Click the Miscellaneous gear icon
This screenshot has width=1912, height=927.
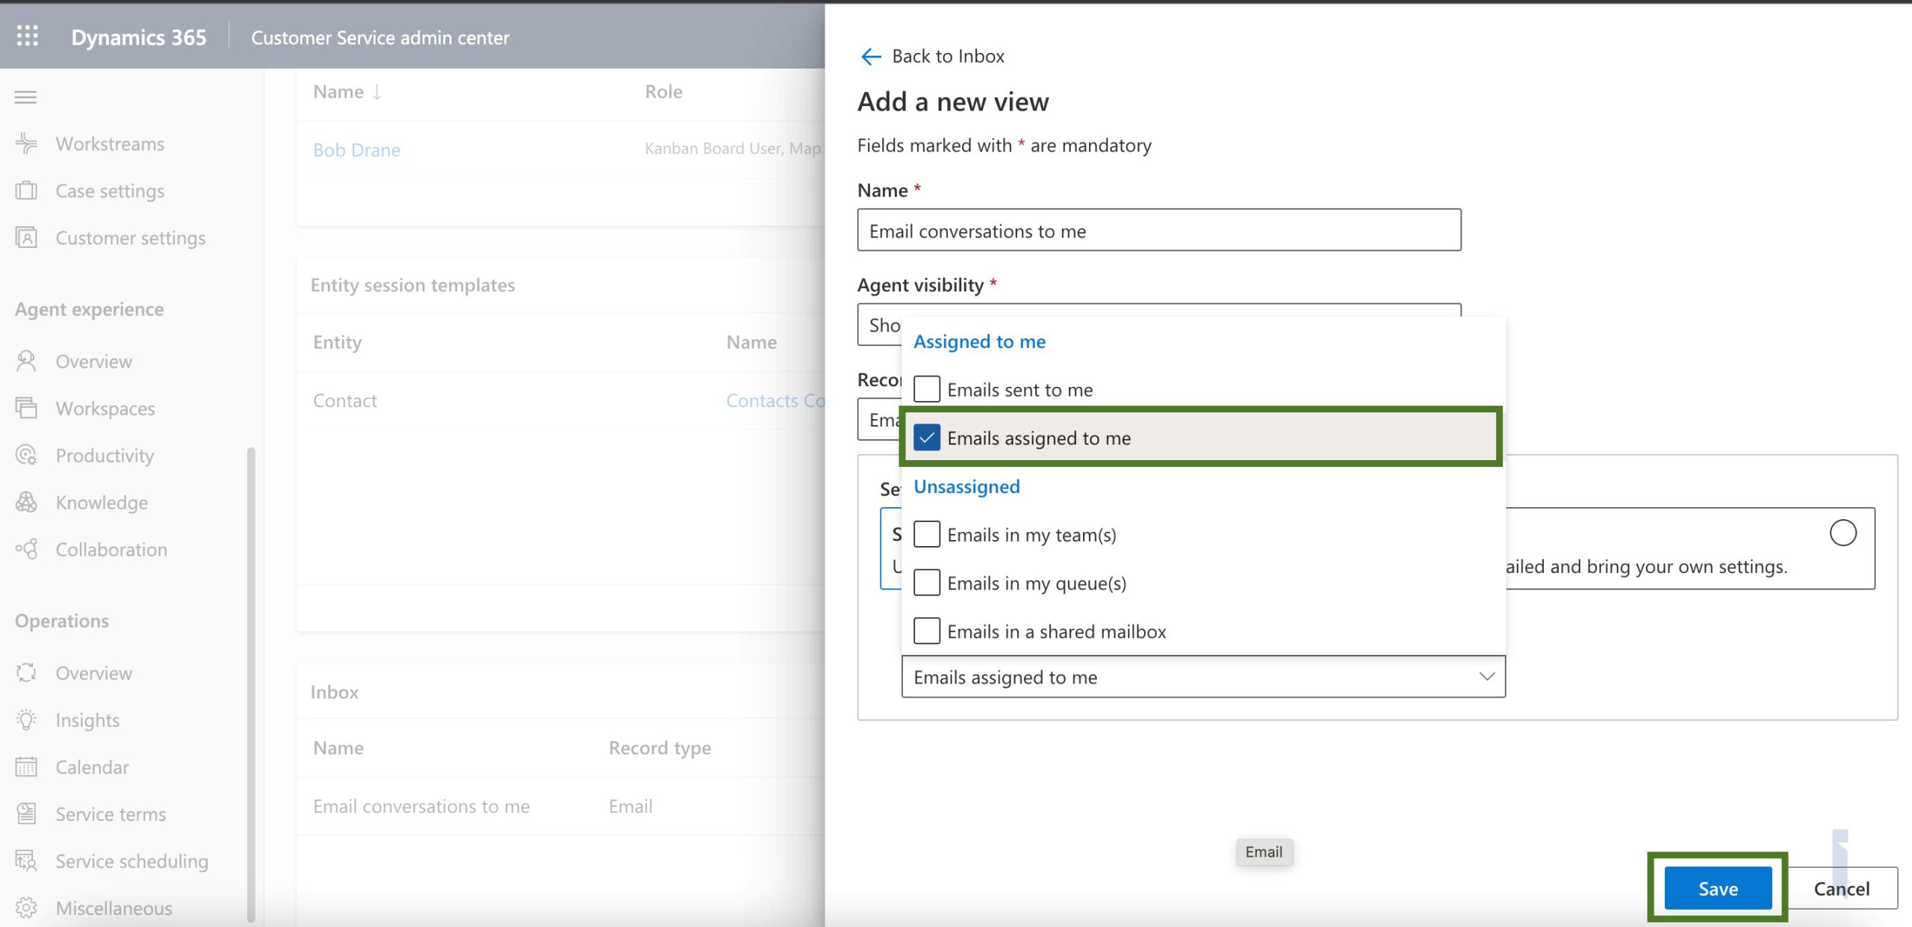[x=26, y=908]
